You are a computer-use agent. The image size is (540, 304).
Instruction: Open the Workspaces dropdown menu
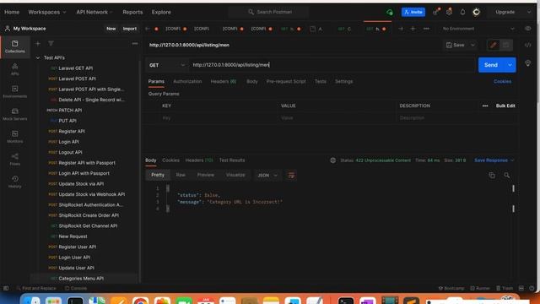point(47,12)
